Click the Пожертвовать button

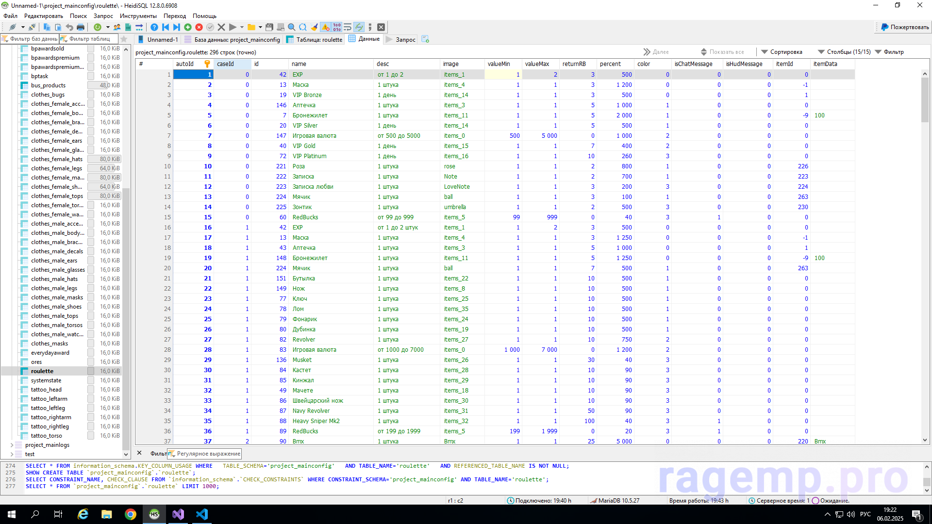(x=904, y=27)
